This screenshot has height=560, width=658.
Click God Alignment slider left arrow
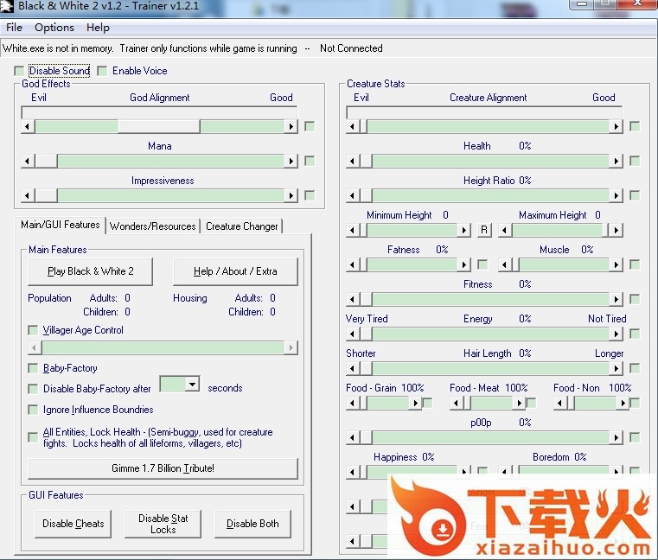tap(28, 126)
